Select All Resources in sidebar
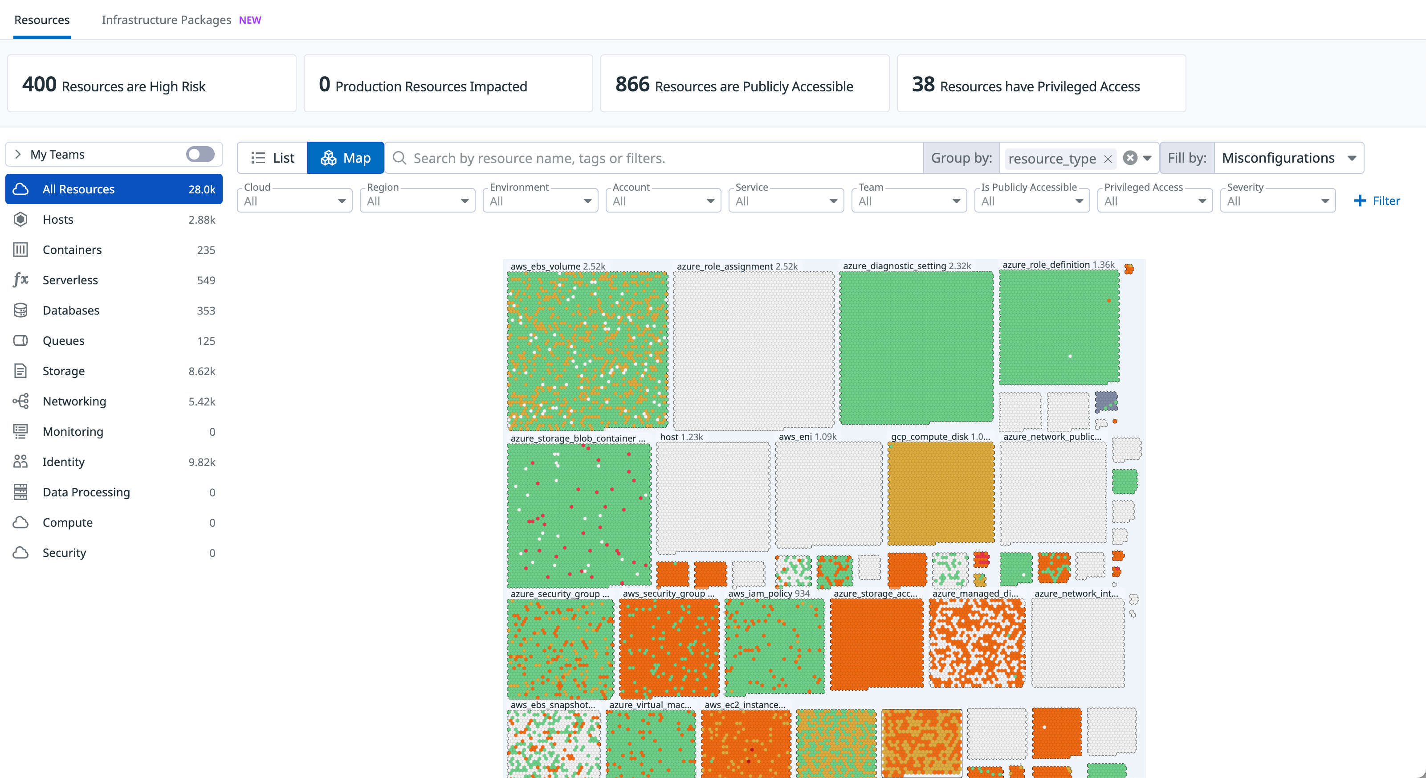 [x=114, y=189]
